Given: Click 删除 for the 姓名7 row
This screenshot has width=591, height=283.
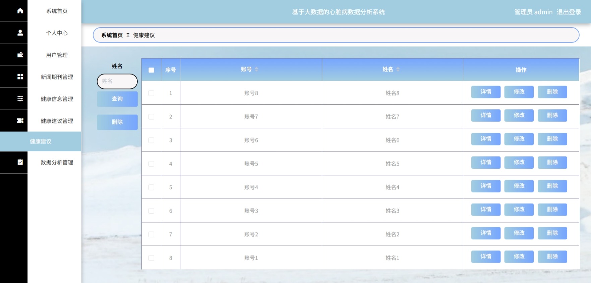Looking at the screenshot, I should pos(552,115).
